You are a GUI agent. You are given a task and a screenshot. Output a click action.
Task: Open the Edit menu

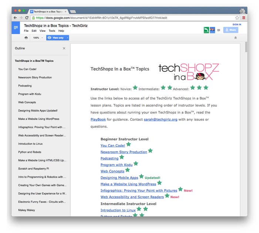click(34, 31)
